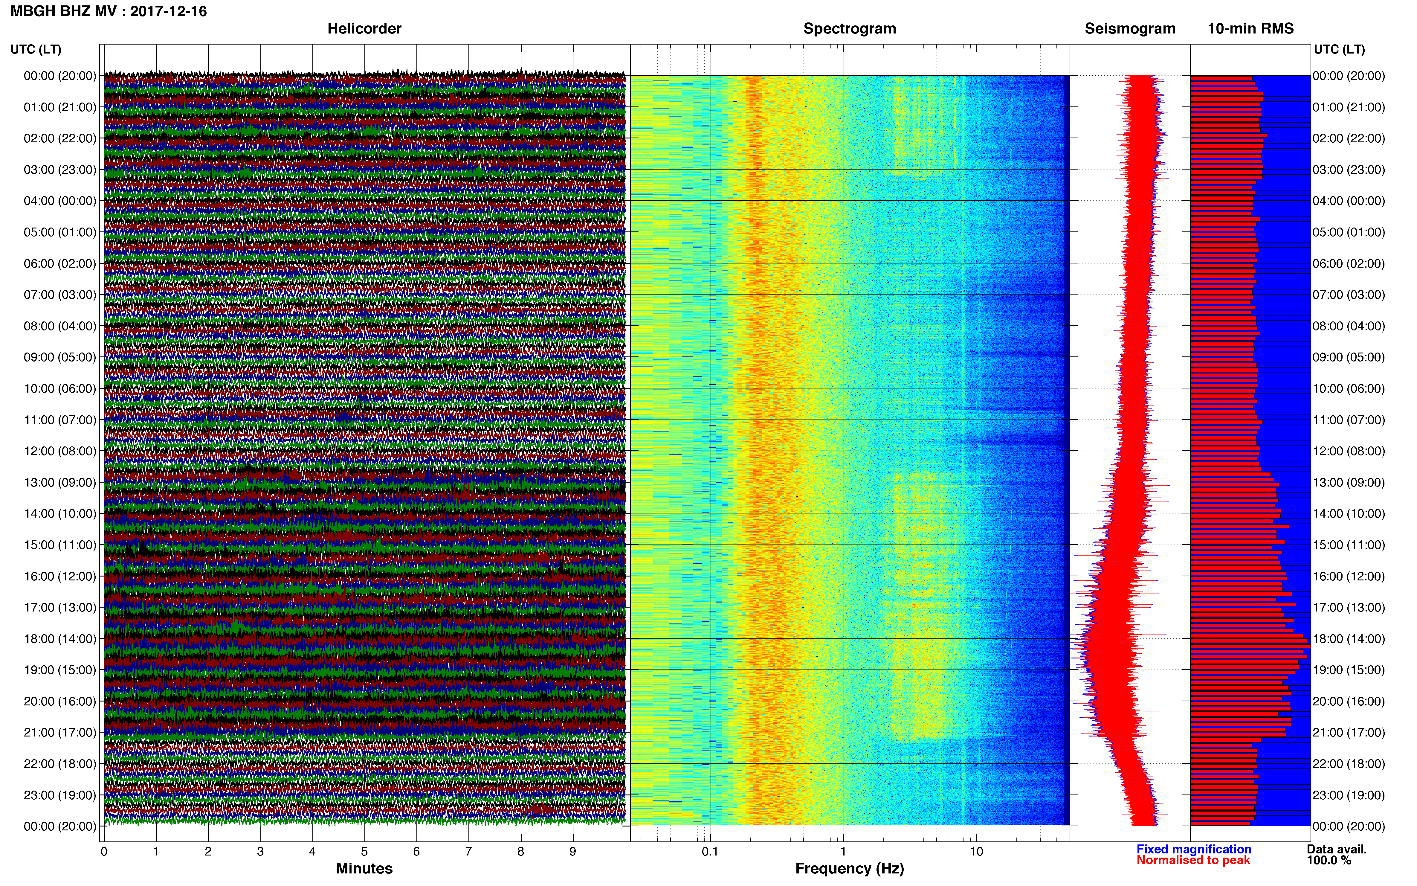Click the minute tick label 5
Viewport: 1417px width, 886px height.
[x=364, y=852]
